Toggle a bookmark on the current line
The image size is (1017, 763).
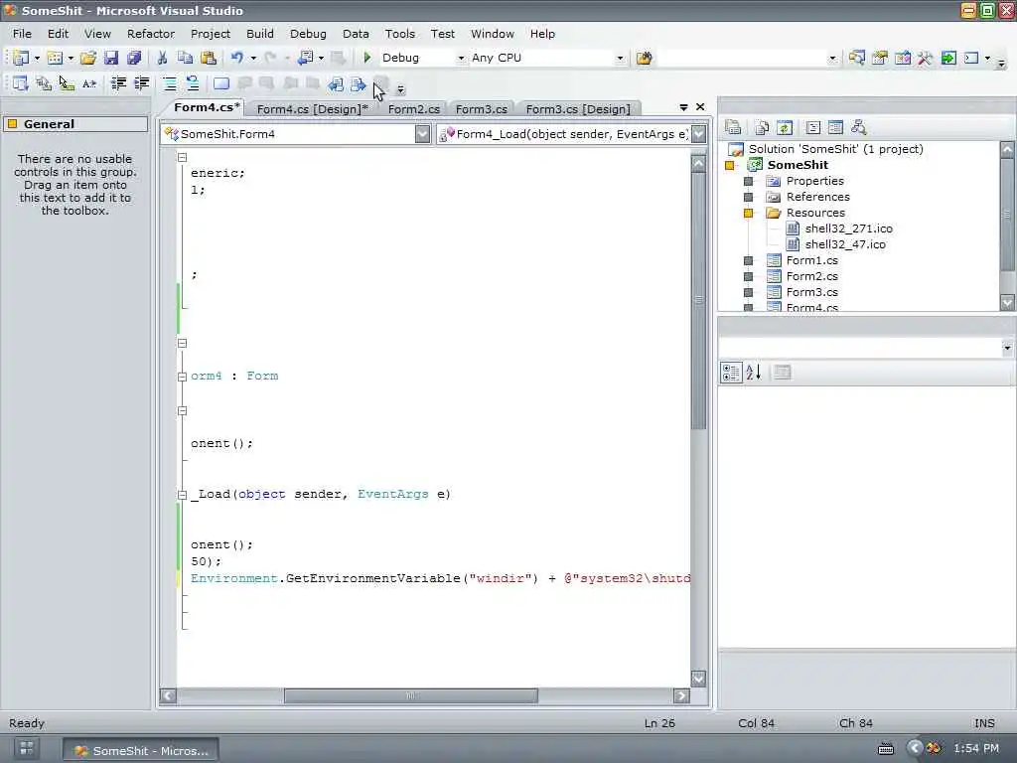pos(221,83)
